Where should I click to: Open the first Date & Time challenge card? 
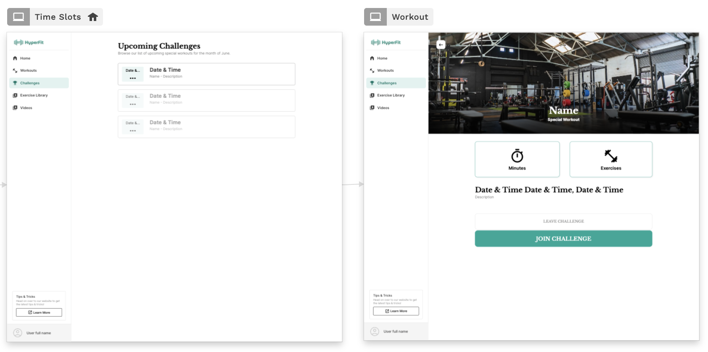(x=206, y=74)
